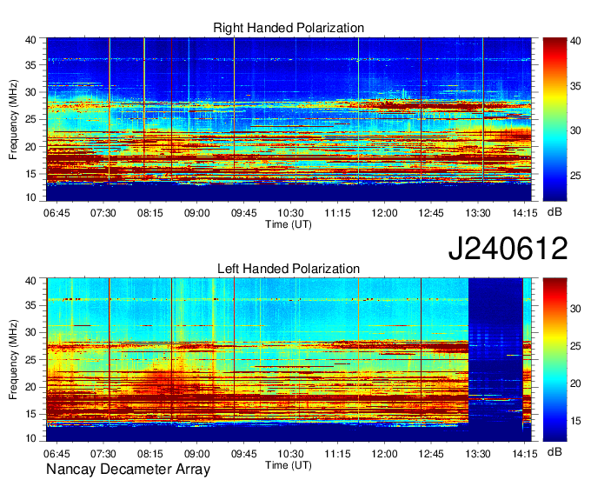Click the 06:45 time tick of the lower plot

coord(56,454)
